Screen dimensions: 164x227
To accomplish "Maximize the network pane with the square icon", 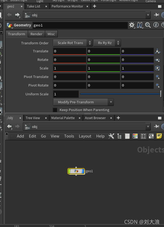I will pos(160,118).
